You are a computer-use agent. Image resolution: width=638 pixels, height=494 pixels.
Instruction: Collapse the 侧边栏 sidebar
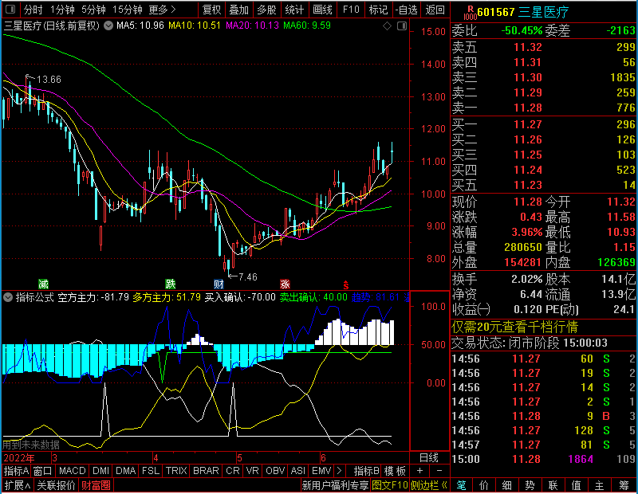coord(429,485)
